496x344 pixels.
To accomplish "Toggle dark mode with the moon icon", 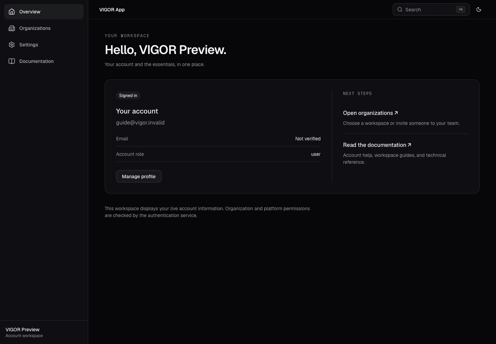I will click(479, 10).
